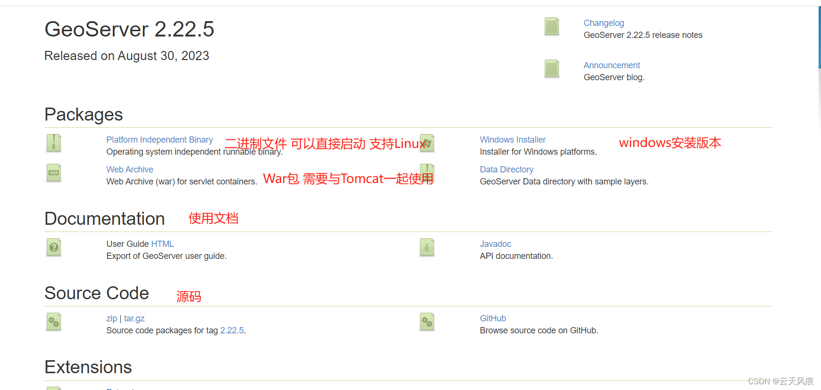The image size is (821, 390).
Task: Download source code tar.gz
Action: 134,318
